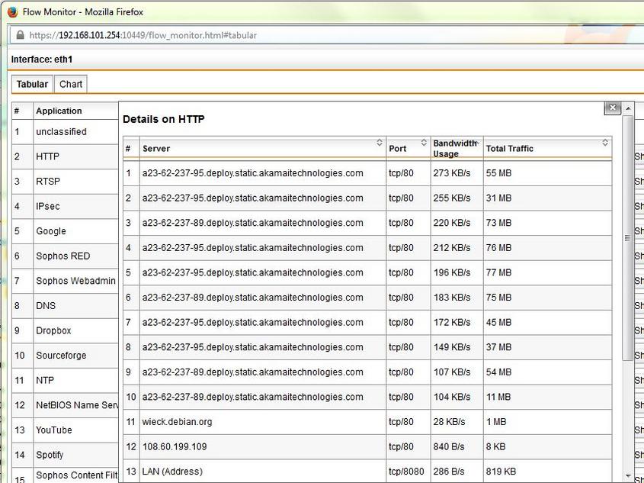The image size is (644, 483).
Task: Click the akamai server name with 183 KB/s usage
Action: pyautogui.click(x=252, y=298)
